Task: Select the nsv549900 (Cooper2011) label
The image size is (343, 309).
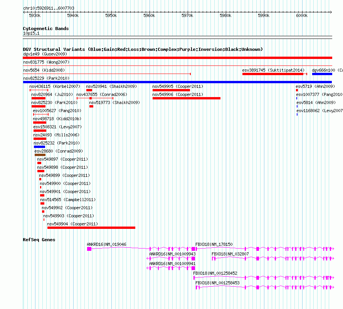Action: (65, 183)
